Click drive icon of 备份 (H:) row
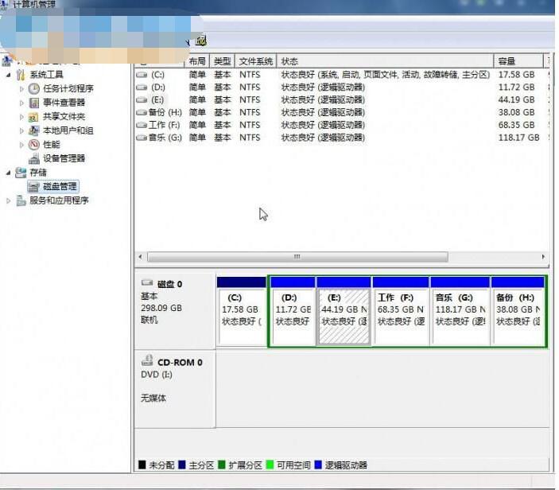The image size is (559, 490). click(x=142, y=113)
